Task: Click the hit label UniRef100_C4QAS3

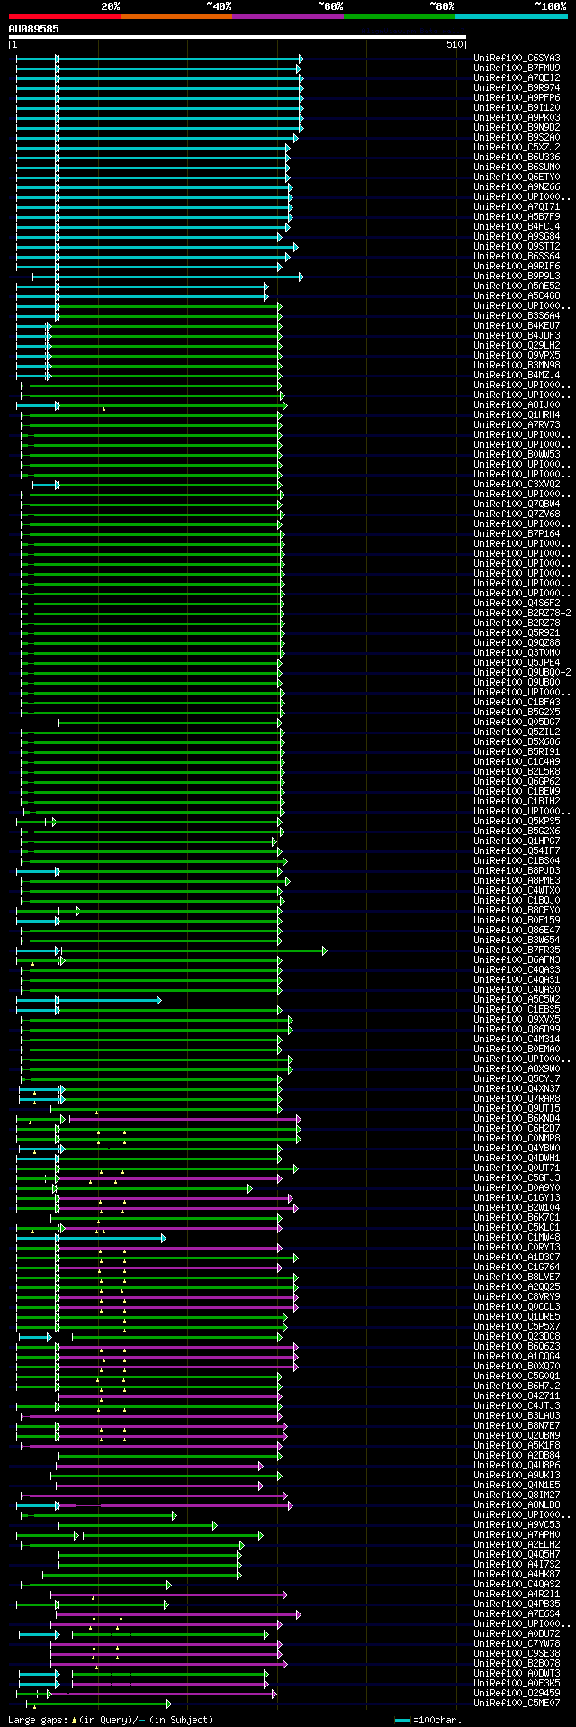Action: click(x=517, y=970)
